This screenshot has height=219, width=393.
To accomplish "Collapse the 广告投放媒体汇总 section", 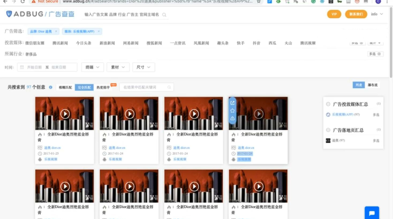I will pyautogui.click(x=328, y=104).
